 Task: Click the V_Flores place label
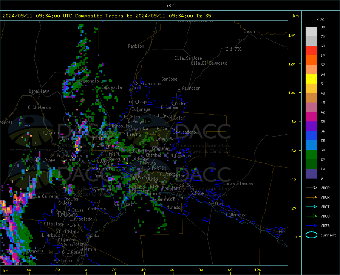tap(63, 261)
